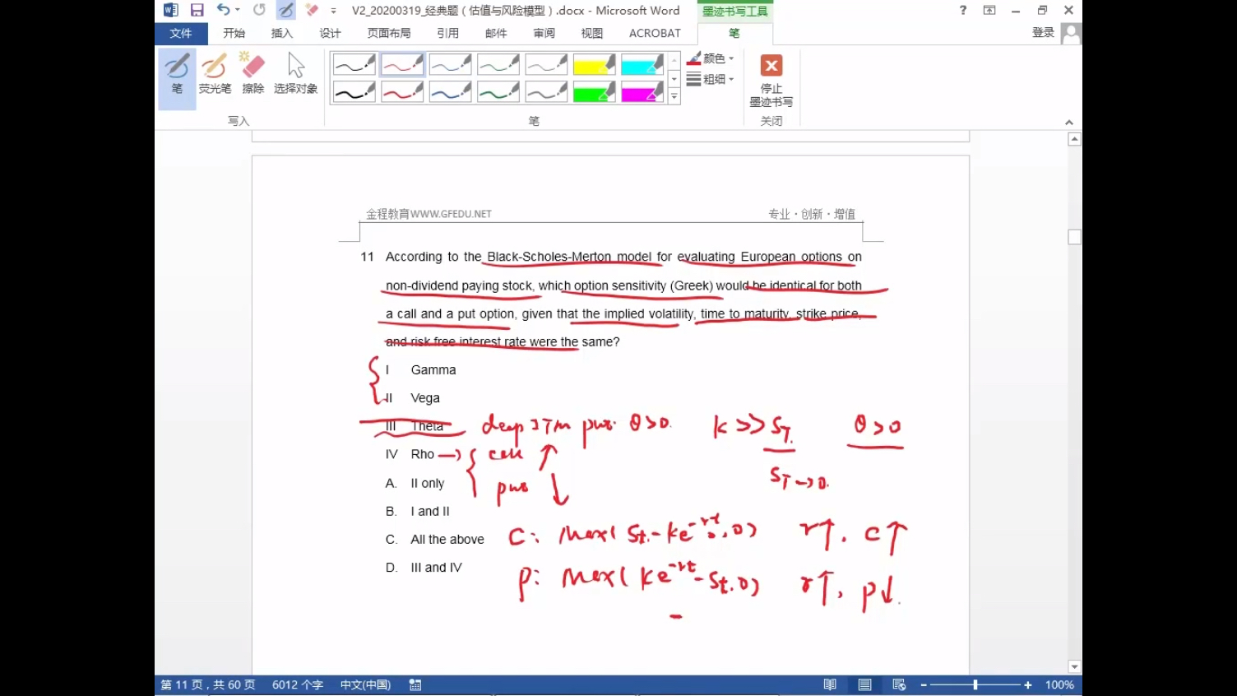Image resolution: width=1237 pixels, height=696 pixels.
Task: Click the language indicator 中文(中国)
Action: (x=365, y=684)
